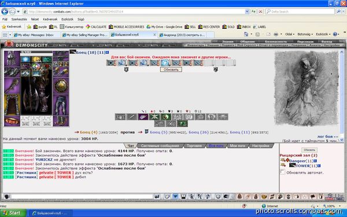Click the red ring equipment slot
347x217 pixels.
12,122
